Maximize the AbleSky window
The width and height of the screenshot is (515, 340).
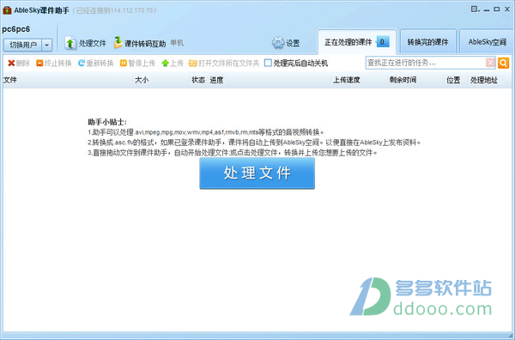click(497, 9)
